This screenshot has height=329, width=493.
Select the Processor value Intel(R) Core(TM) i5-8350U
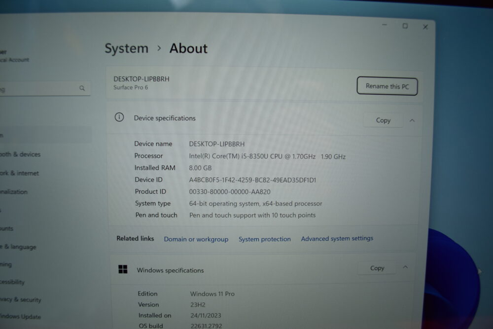click(x=267, y=156)
